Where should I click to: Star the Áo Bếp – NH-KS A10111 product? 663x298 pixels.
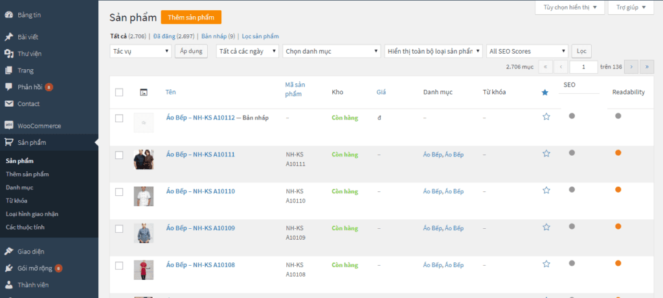(546, 154)
